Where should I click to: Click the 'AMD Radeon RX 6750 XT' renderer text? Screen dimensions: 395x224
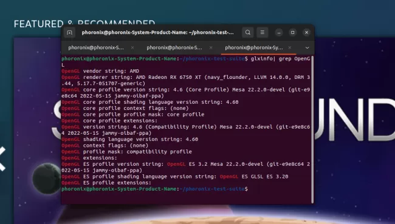168,77
